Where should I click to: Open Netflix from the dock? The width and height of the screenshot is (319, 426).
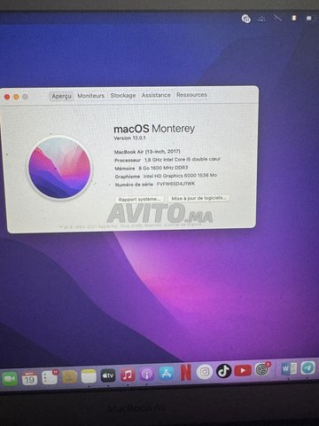[x=186, y=373]
